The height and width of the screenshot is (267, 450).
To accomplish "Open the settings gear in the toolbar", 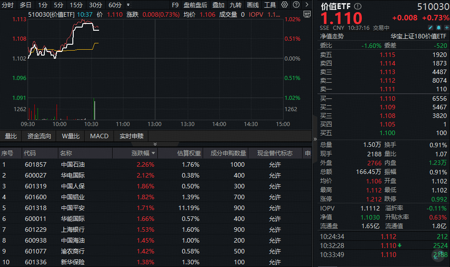I will coord(284,5).
